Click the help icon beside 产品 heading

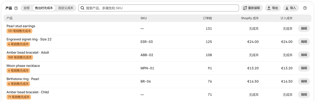[16, 8]
